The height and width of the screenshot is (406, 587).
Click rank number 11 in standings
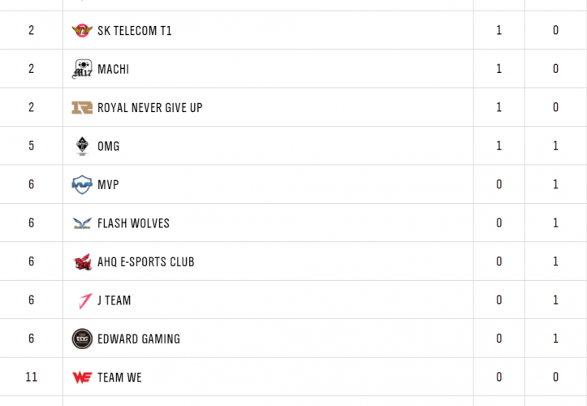[32, 378]
